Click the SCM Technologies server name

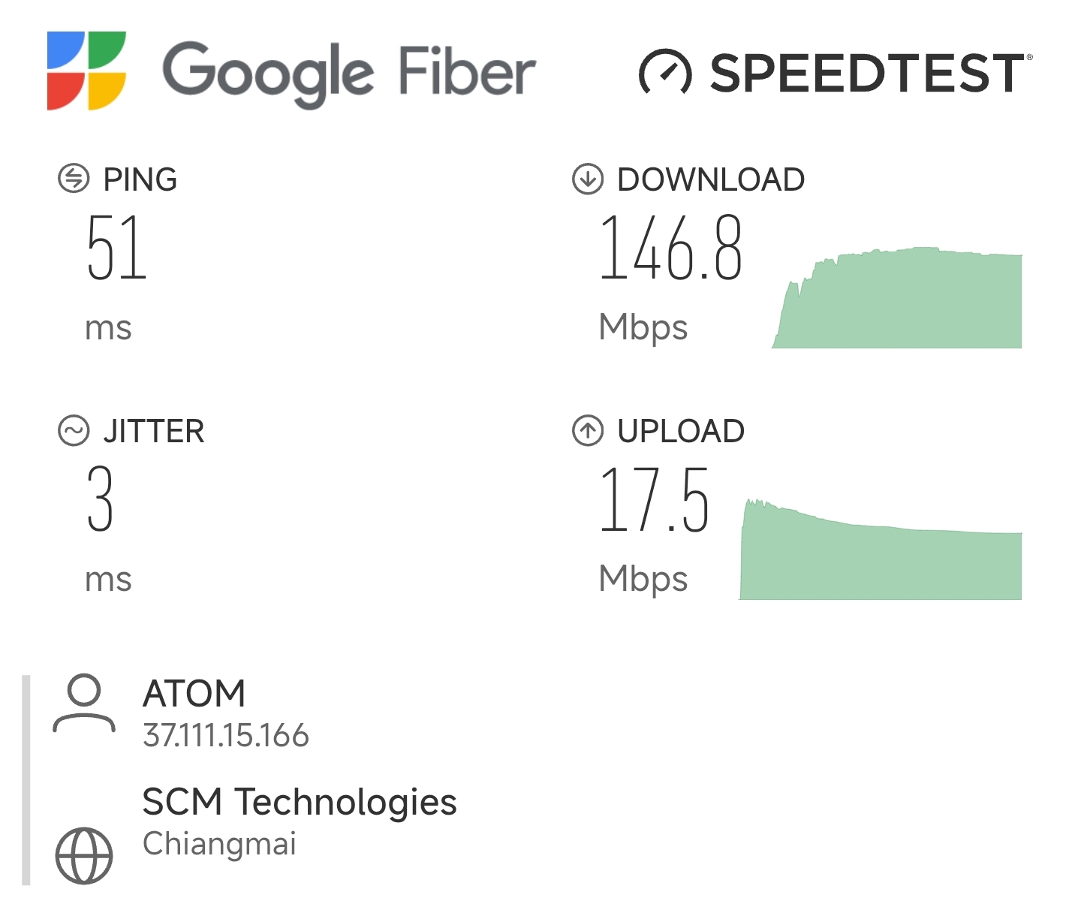[x=300, y=801]
